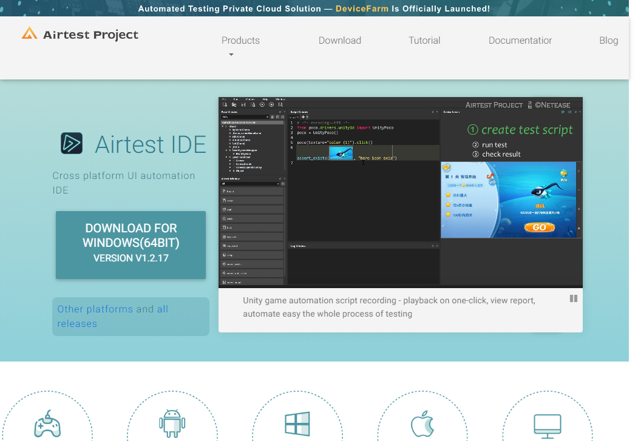This screenshot has width=638, height=441.
Task: Expand the Products dropdown arrow
Action: (x=231, y=55)
